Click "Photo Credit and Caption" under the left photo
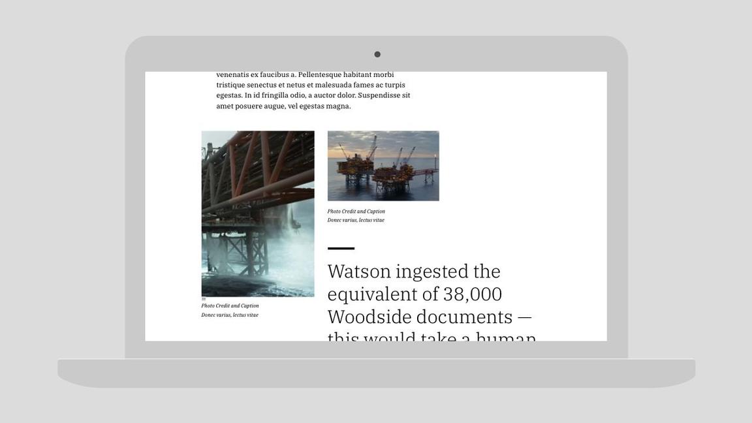The width and height of the screenshot is (752, 423). pos(230,305)
